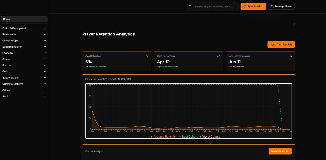Click the 6% average retention value

(89, 62)
